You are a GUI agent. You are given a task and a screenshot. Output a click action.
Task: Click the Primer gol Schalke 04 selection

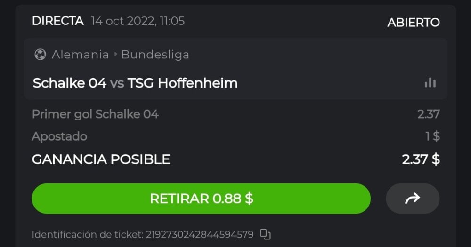[x=95, y=114]
